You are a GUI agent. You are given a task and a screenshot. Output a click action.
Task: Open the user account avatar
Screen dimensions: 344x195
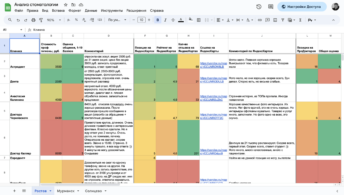335,7
